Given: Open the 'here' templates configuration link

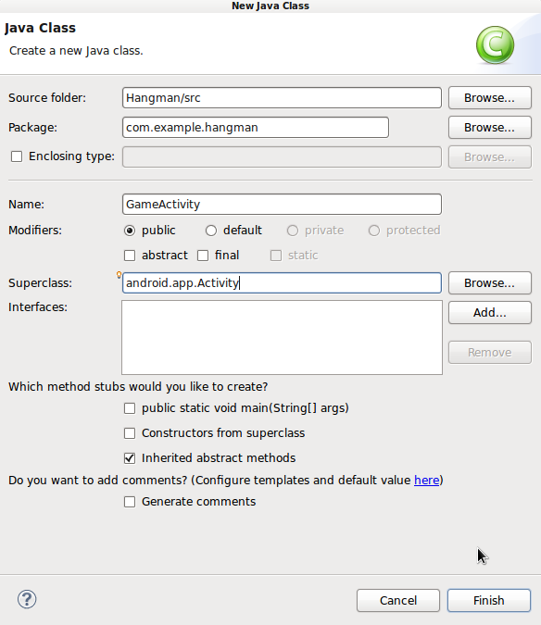Looking at the screenshot, I should click(426, 481).
